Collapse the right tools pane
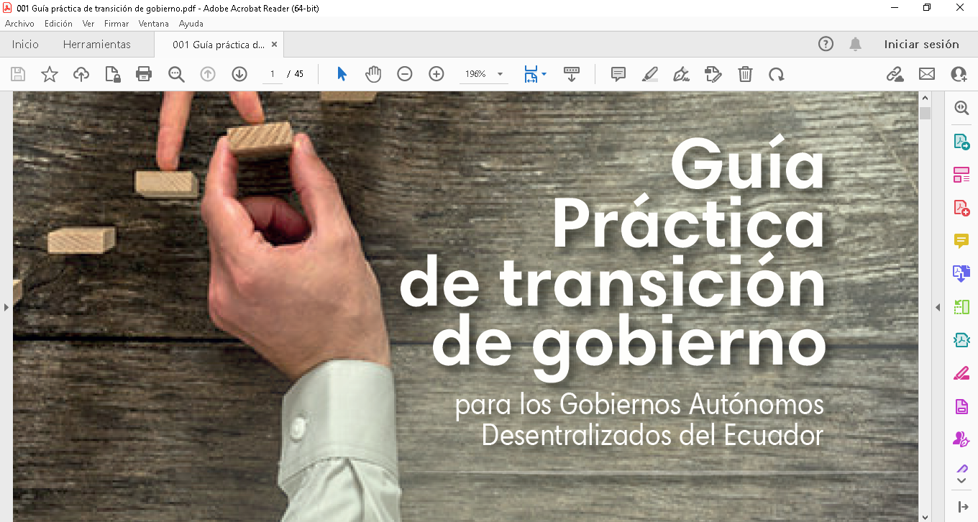 pyautogui.click(x=938, y=307)
